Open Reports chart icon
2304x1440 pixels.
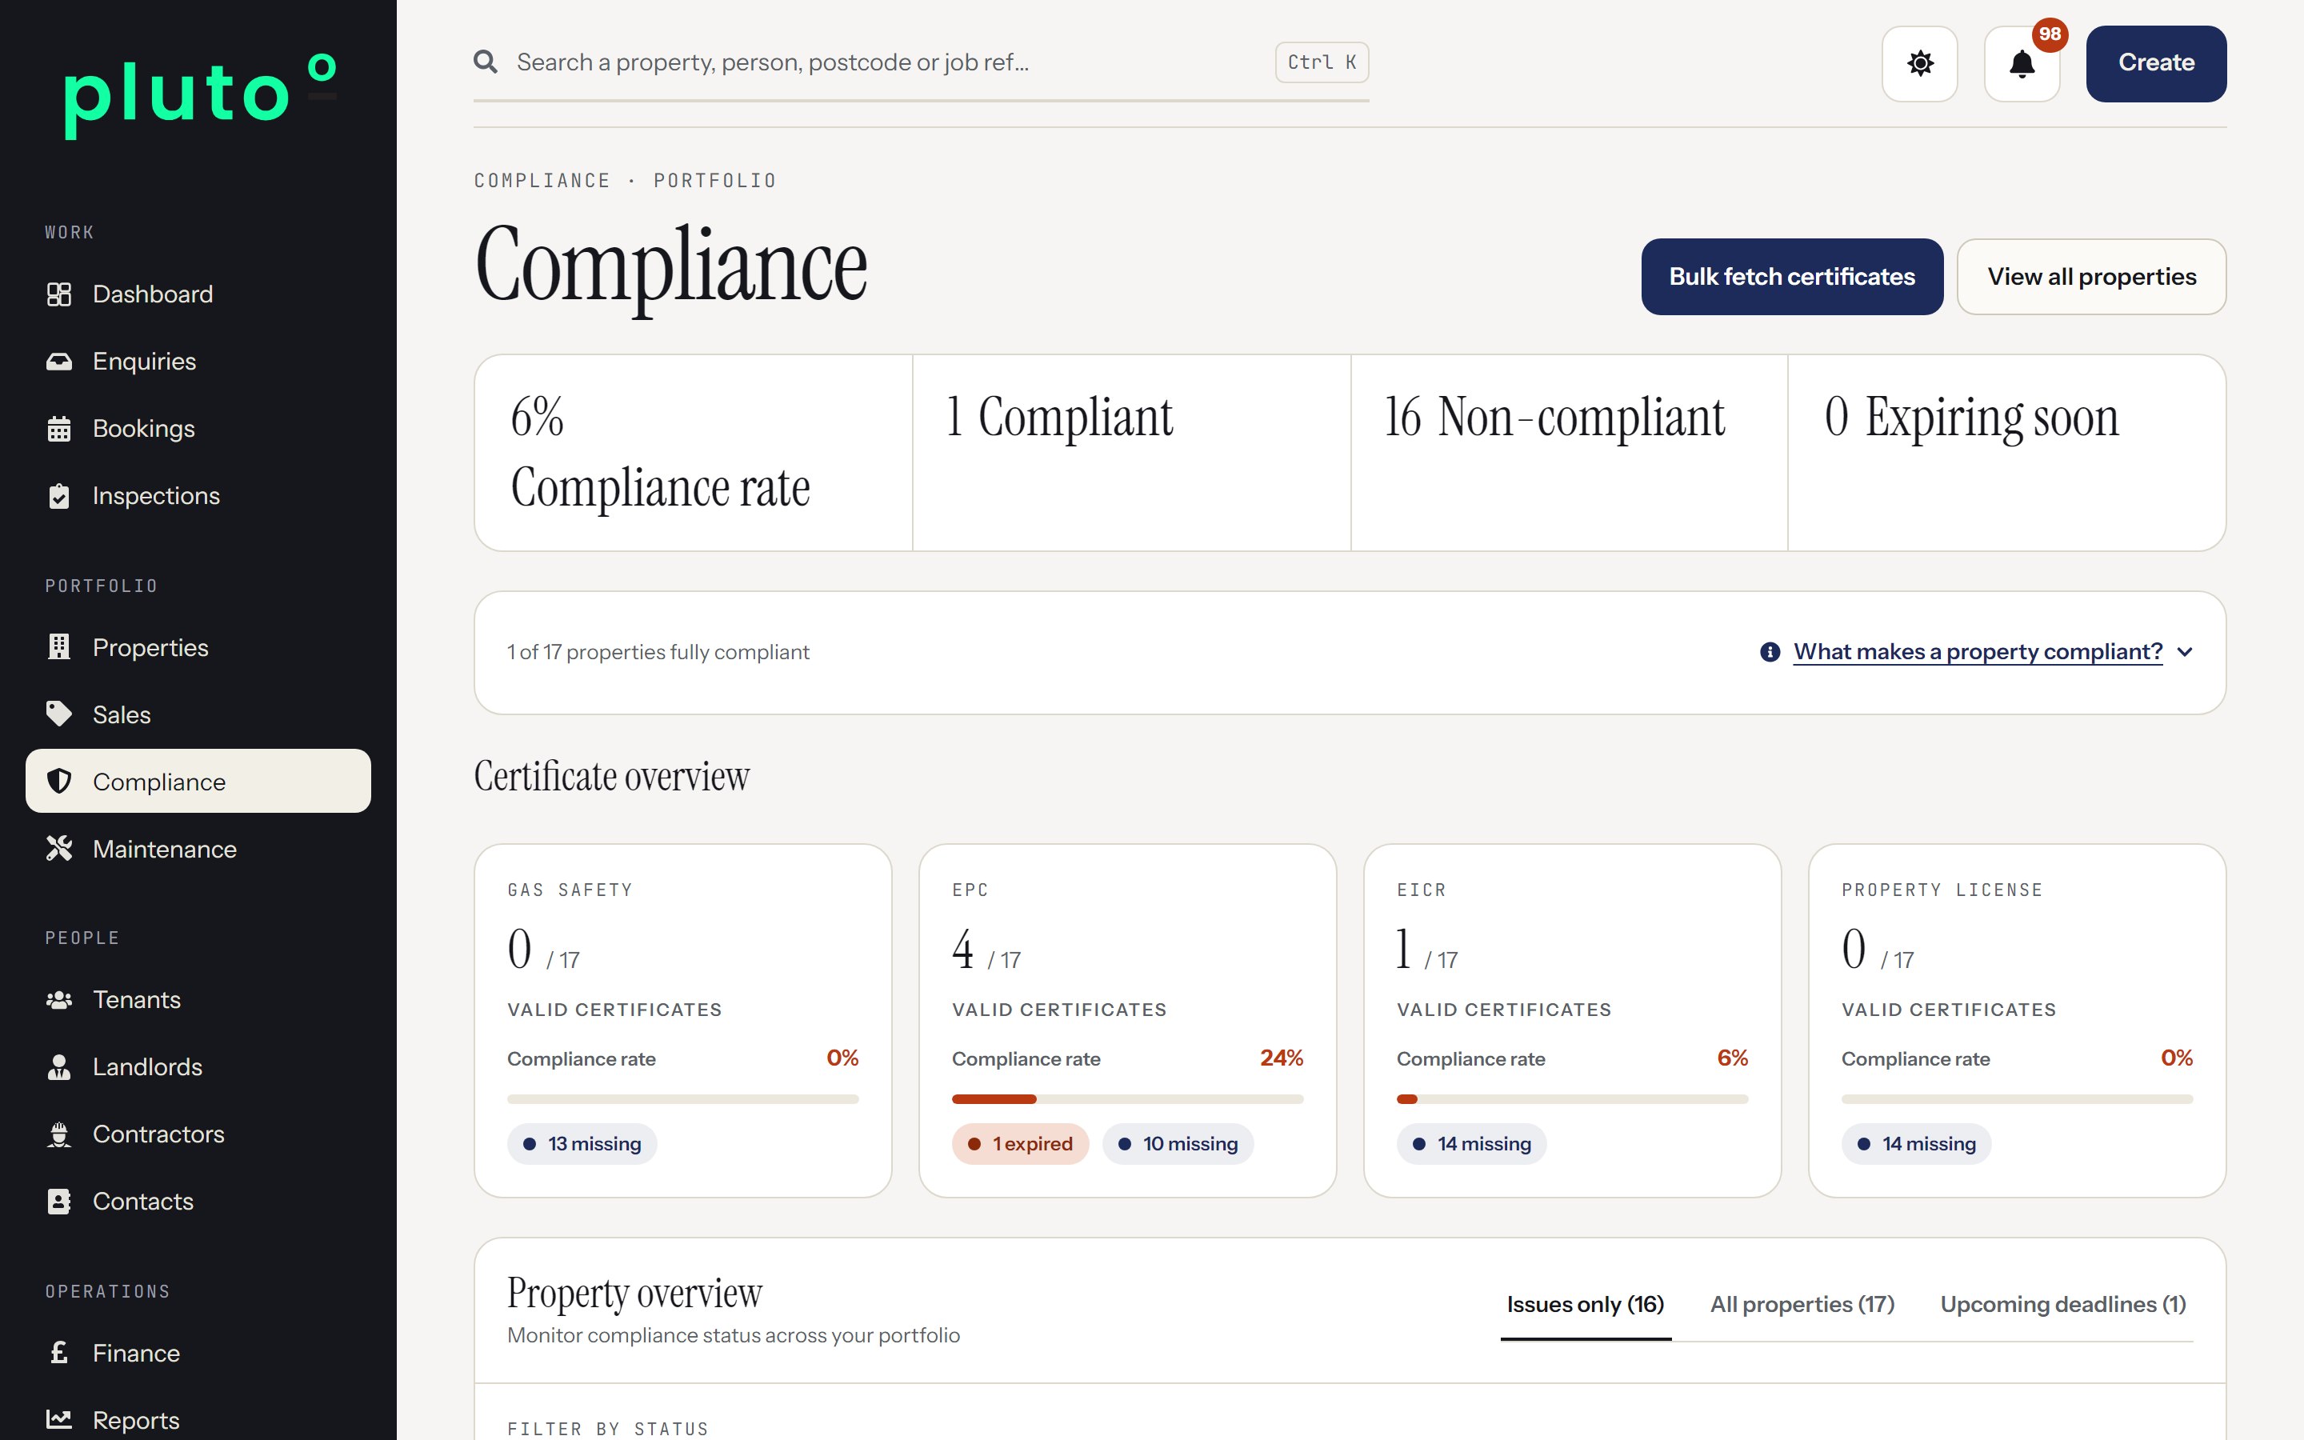[59, 1420]
